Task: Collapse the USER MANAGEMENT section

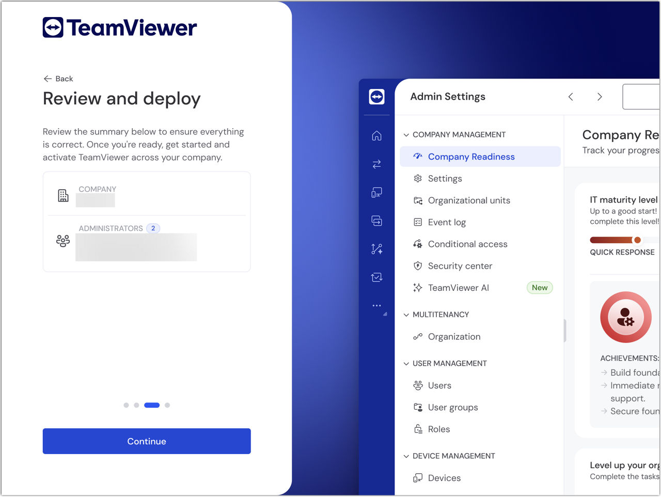Action: point(406,364)
